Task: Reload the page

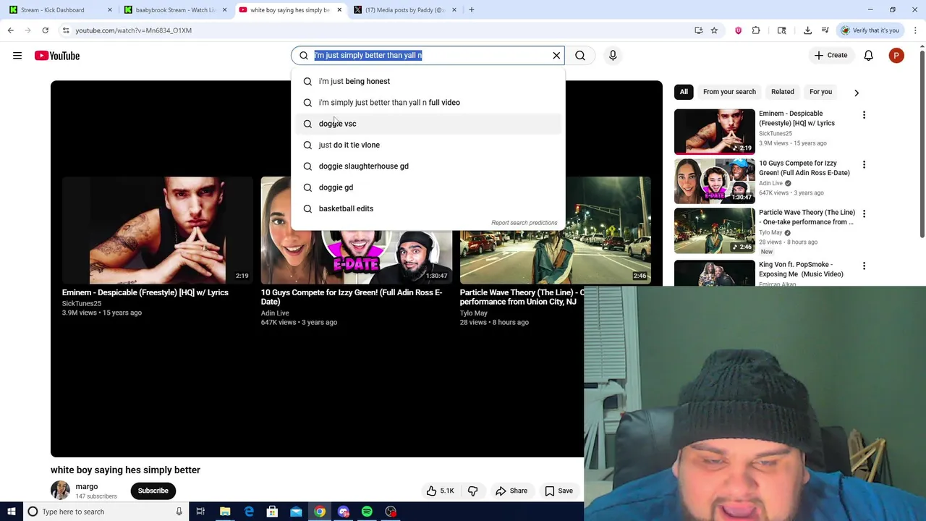Action: 45,30
